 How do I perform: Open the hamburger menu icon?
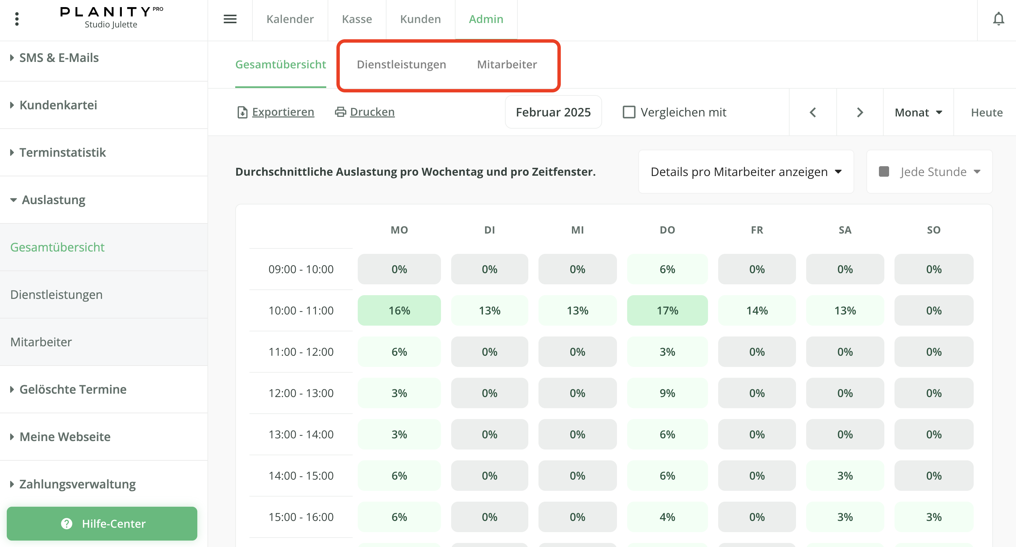230,19
